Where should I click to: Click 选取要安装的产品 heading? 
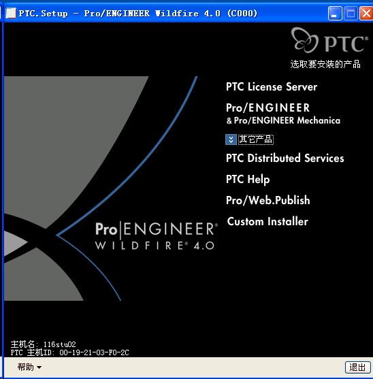pyautogui.click(x=325, y=64)
